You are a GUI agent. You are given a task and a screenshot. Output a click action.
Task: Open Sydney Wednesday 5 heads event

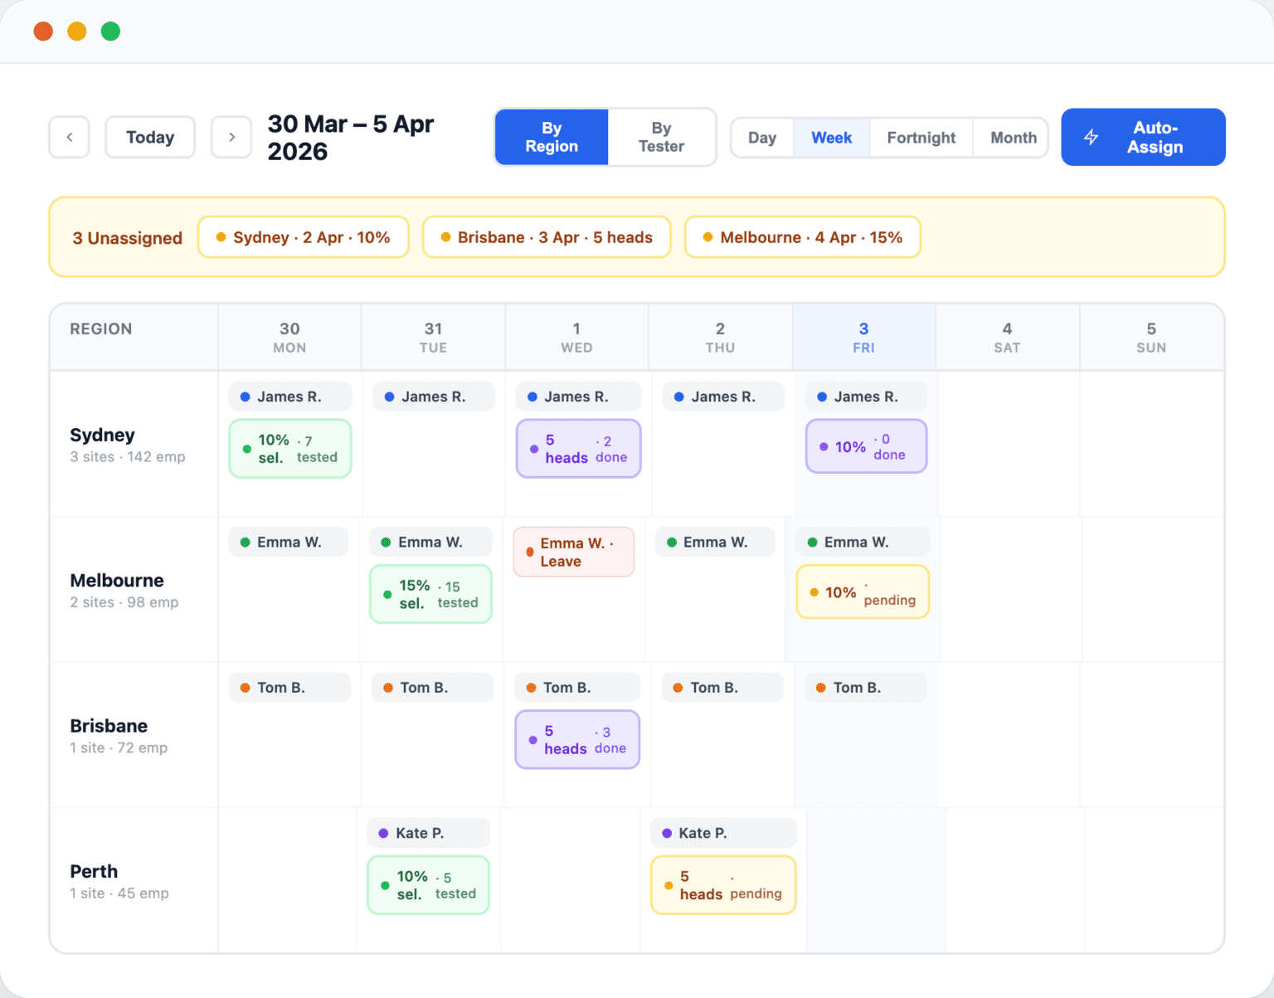coord(579,448)
